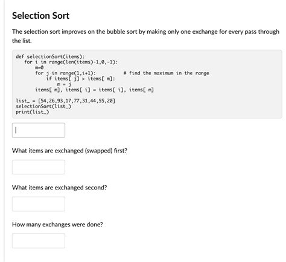The height and width of the screenshot is (262, 286).
Task: Click the 'Selection Sort' heading
Action: (x=40, y=16)
